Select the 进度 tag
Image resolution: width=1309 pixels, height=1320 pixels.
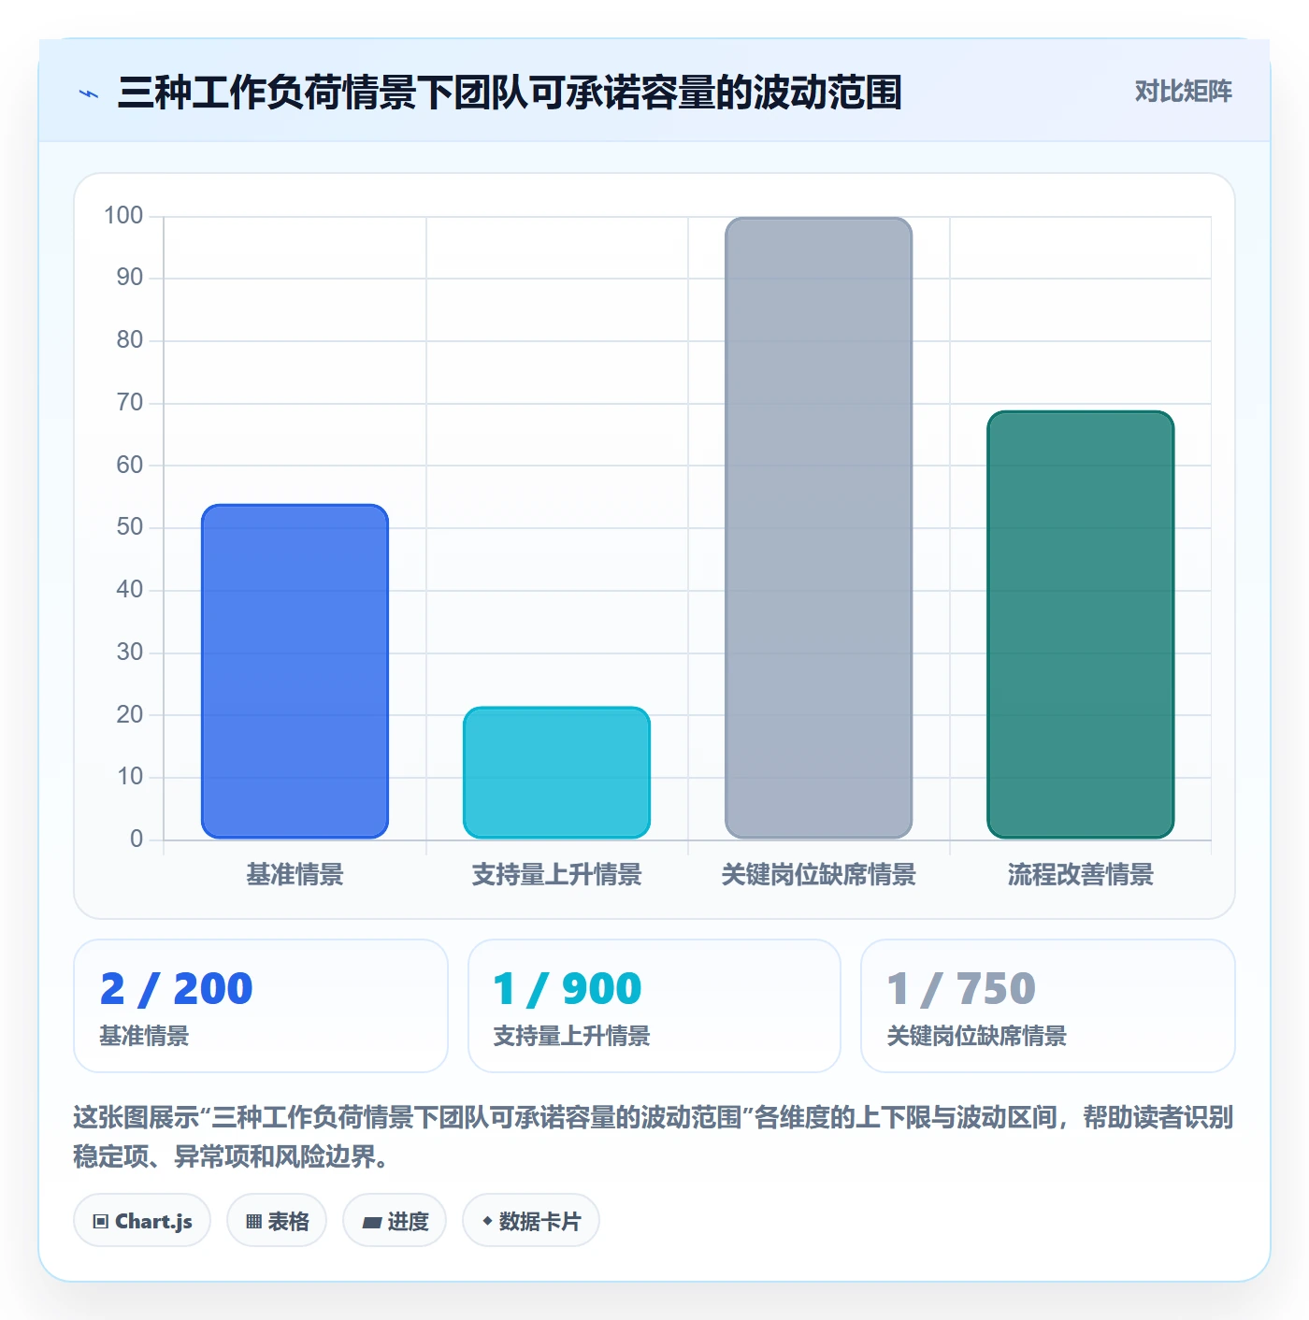click(395, 1221)
